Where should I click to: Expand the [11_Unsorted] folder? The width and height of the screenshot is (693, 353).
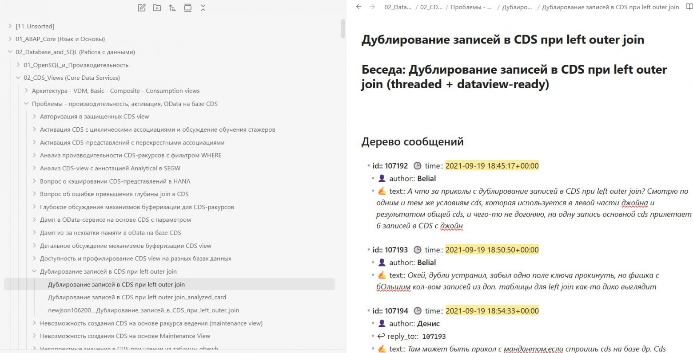point(35,26)
